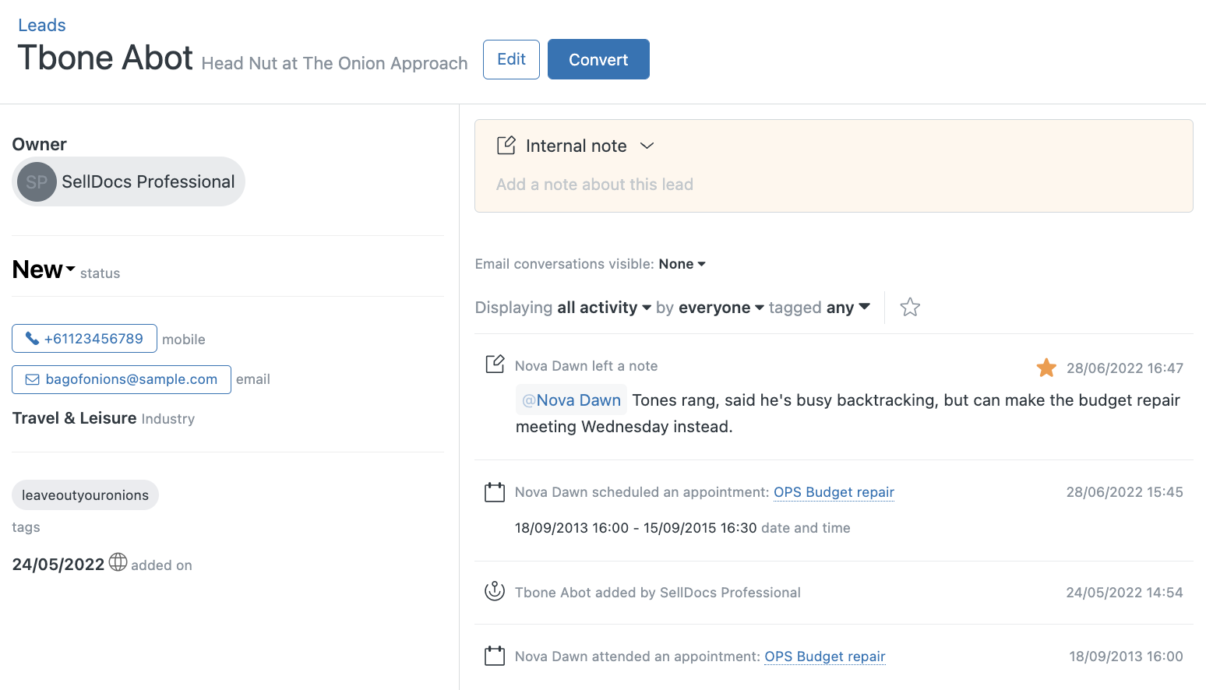Open the Internal note type chevron
Image resolution: width=1206 pixels, height=690 pixels.
pyautogui.click(x=647, y=146)
